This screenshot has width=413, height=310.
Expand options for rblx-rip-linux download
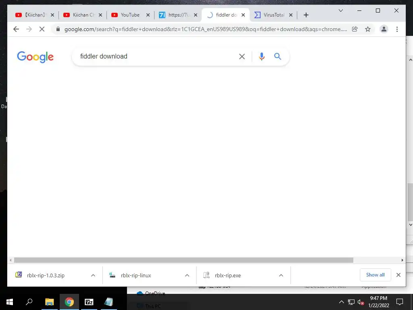pyautogui.click(x=187, y=275)
